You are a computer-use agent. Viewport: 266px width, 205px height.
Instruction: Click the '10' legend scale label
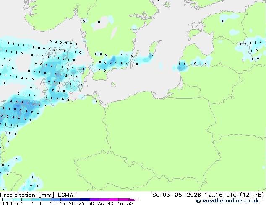[52, 203]
